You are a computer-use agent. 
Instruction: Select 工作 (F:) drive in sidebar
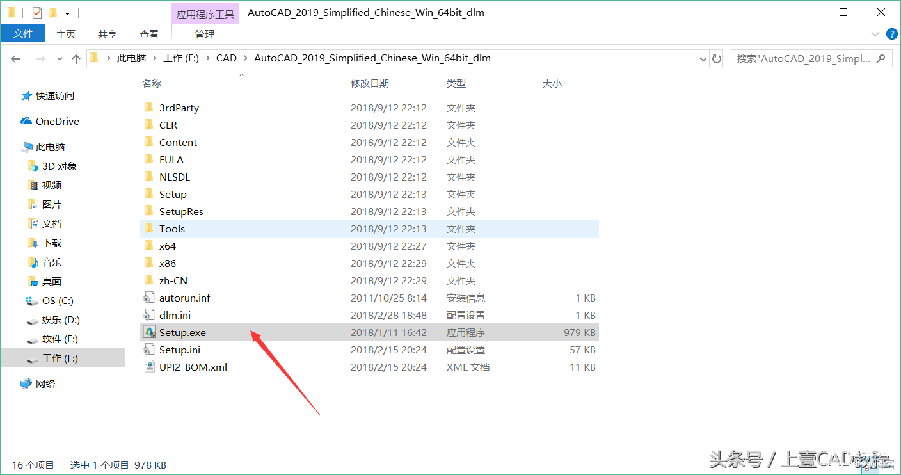[63, 358]
